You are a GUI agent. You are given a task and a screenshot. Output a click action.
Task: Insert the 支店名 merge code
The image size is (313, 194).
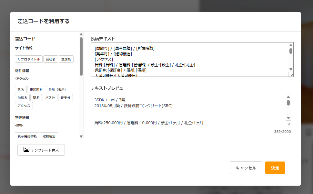pos(67,59)
